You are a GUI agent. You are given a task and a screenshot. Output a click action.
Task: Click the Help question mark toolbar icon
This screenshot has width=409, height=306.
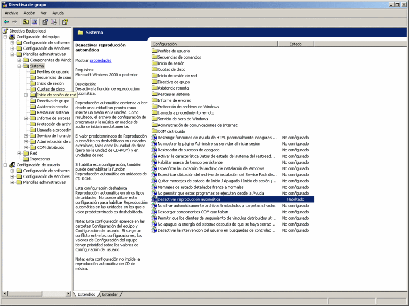65,22
